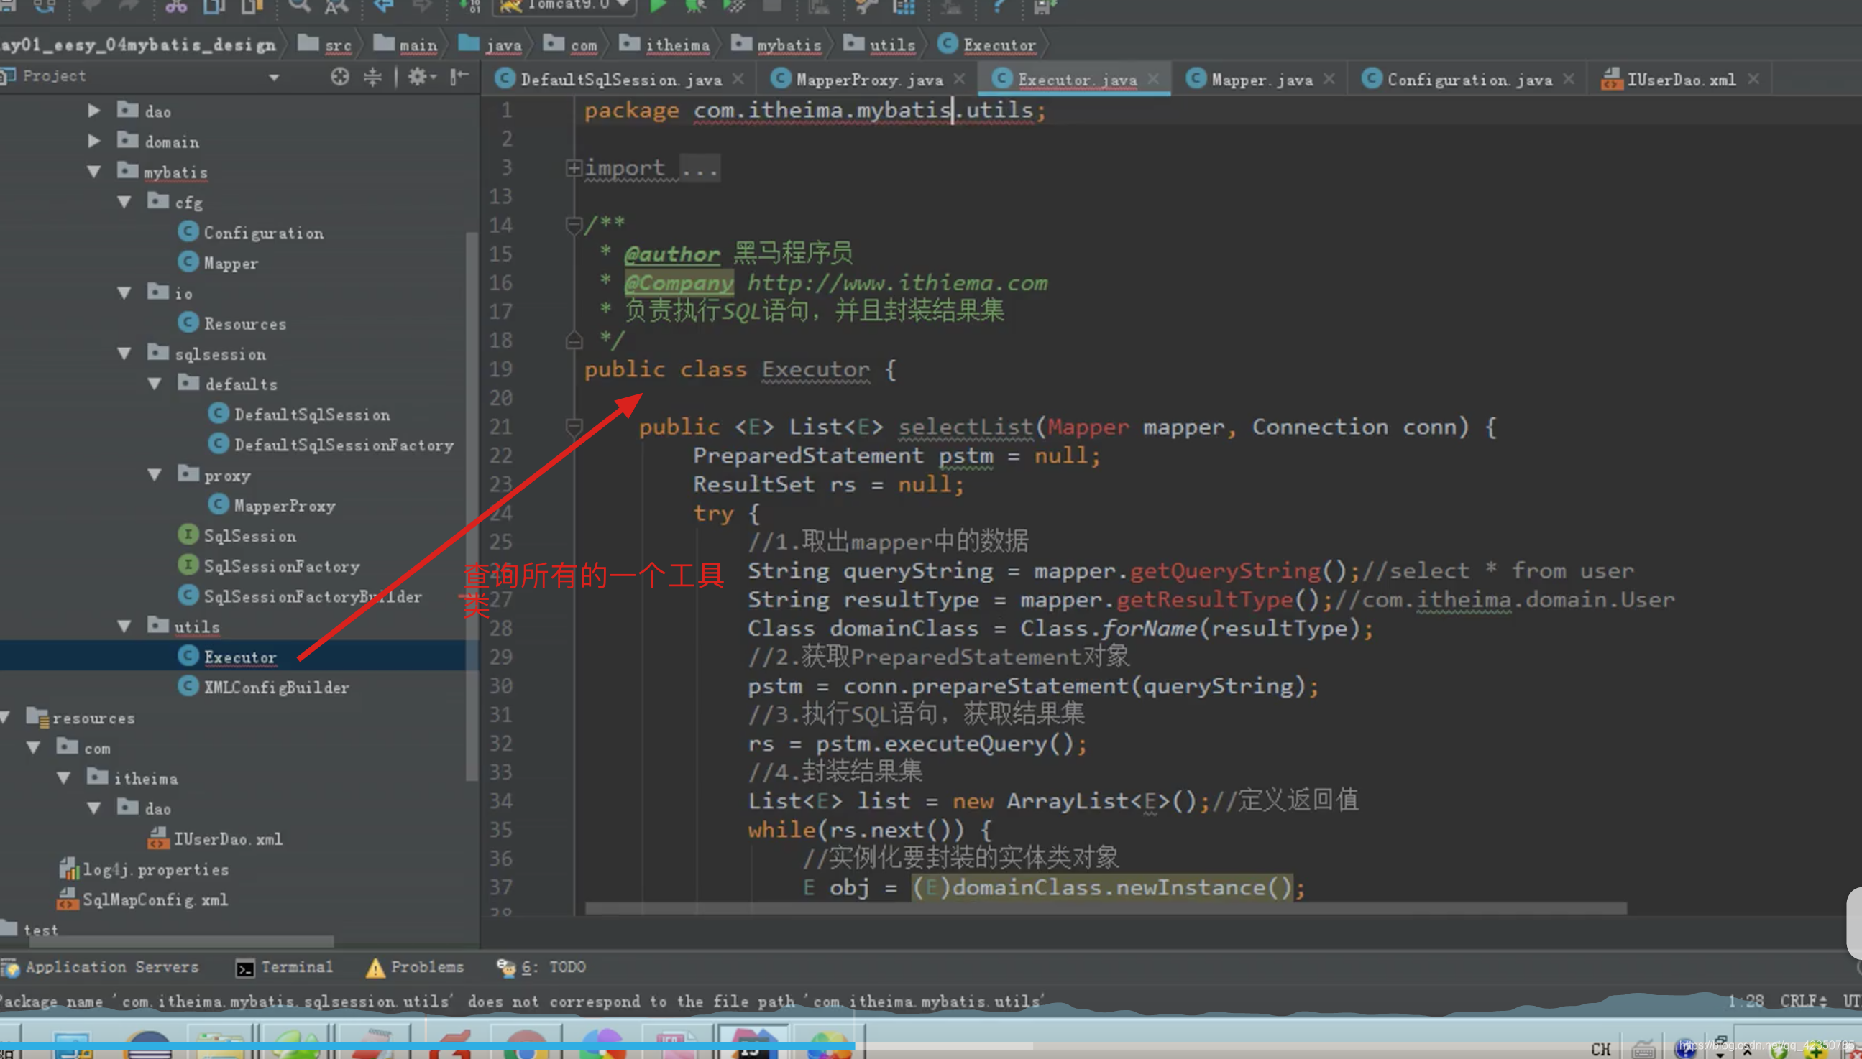
Task: Cut selection using the scissors toolbar icon
Action: pyautogui.click(x=176, y=6)
